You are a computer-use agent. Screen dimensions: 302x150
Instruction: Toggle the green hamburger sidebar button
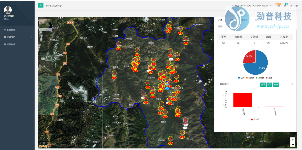pyautogui.click(x=41, y=5)
